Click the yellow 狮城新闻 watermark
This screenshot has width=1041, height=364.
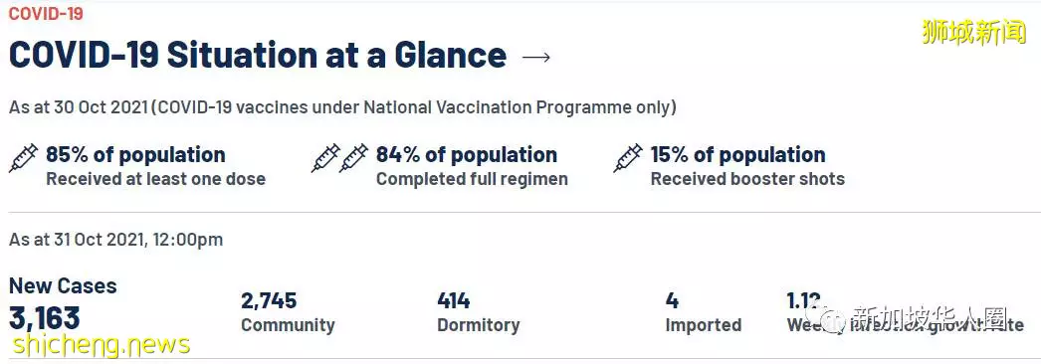pyautogui.click(x=973, y=32)
